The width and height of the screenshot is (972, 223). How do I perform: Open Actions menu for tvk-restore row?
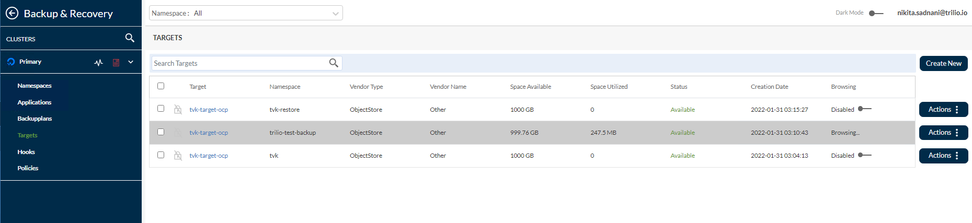click(944, 110)
